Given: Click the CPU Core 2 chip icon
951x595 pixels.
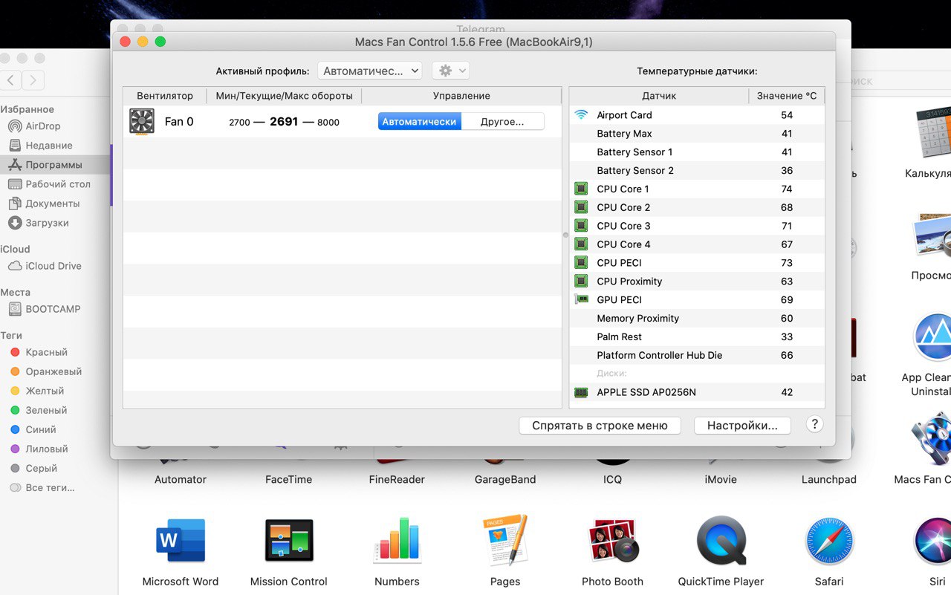Looking at the screenshot, I should click(x=581, y=207).
